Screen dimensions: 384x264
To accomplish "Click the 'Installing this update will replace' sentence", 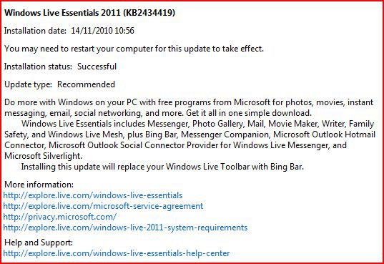I will pyautogui.click(x=162, y=167).
